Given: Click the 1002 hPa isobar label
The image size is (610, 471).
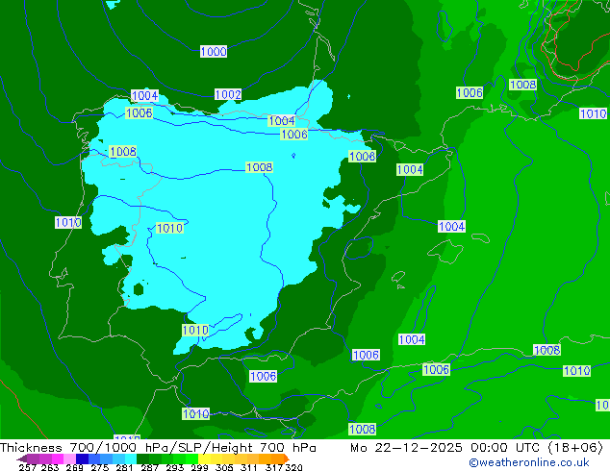Looking at the screenshot, I should coord(228,94).
